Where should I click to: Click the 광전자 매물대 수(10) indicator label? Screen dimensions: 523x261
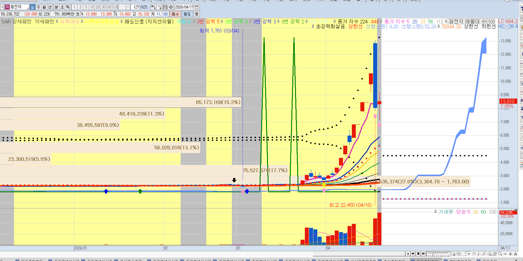(471, 22)
